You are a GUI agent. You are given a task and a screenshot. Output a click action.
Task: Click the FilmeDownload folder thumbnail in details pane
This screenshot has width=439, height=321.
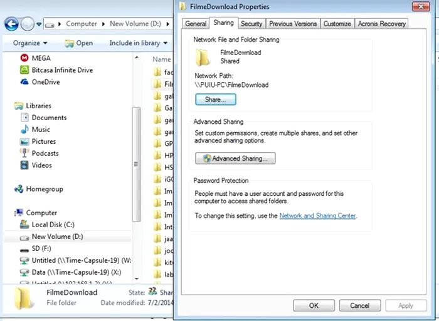coord(23,298)
